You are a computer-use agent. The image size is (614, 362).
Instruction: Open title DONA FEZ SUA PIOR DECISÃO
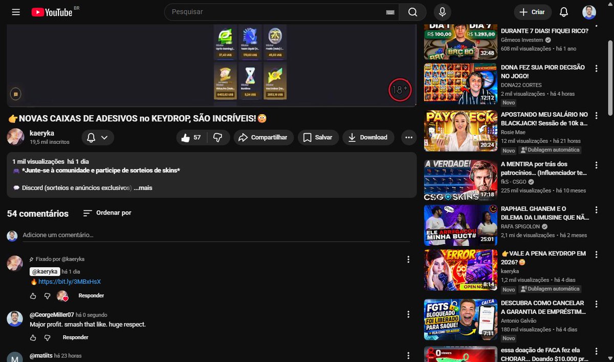542,72
